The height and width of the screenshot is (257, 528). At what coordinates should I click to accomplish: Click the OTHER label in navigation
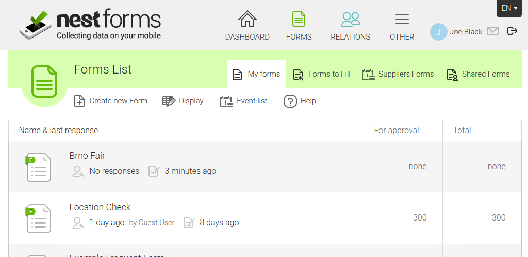click(402, 37)
